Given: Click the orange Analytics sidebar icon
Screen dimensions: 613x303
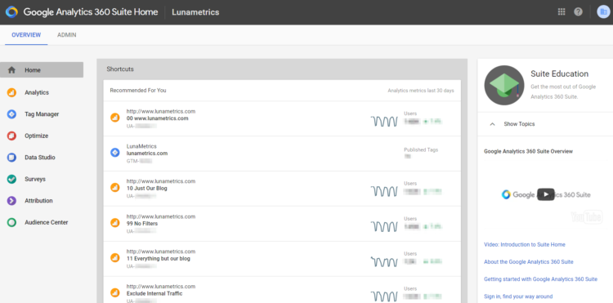Looking at the screenshot, I should point(11,92).
